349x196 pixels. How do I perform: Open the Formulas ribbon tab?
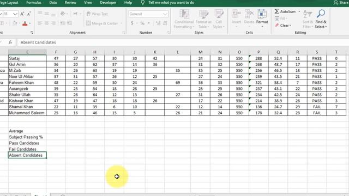34,3
